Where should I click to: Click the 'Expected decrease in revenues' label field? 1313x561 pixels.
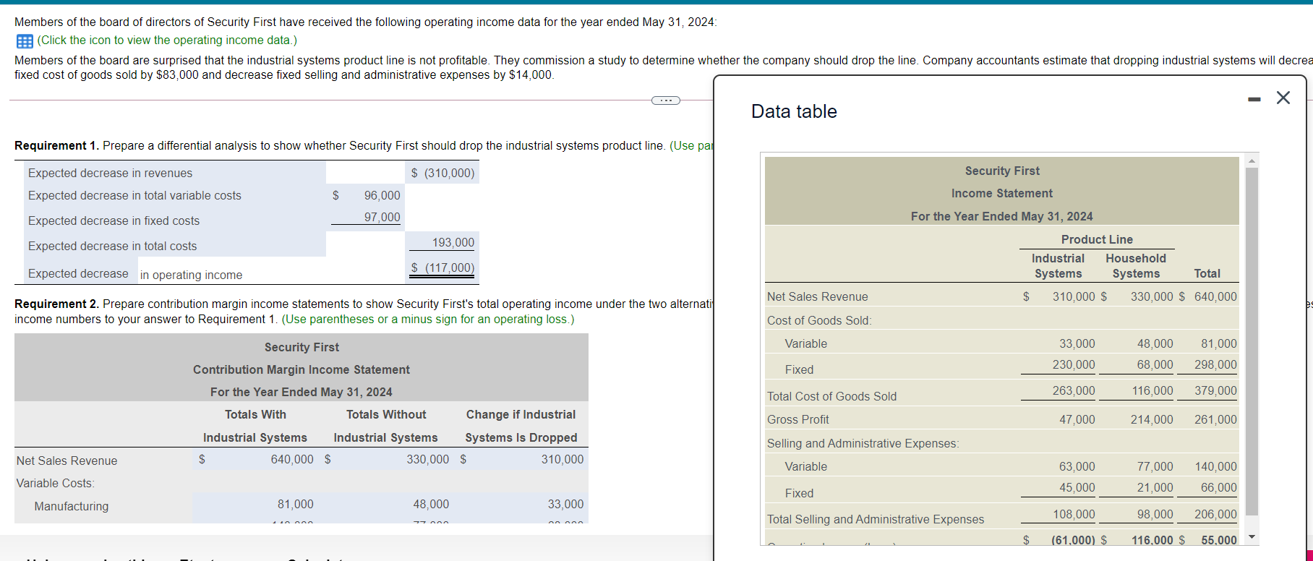175,173
